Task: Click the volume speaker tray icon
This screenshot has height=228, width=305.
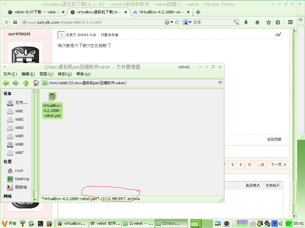Action: [281, 224]
